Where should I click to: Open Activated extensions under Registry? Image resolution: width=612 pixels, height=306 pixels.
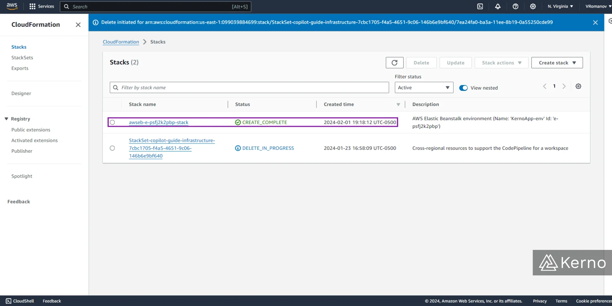(34, 140)
